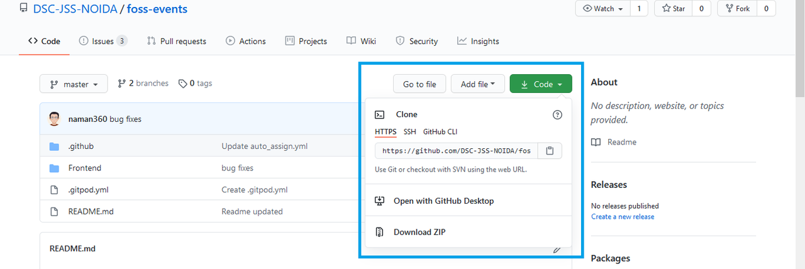Click the help question mark icon in Clone
The height and width of the screenshot is (269, 805).
pos(557,115)
